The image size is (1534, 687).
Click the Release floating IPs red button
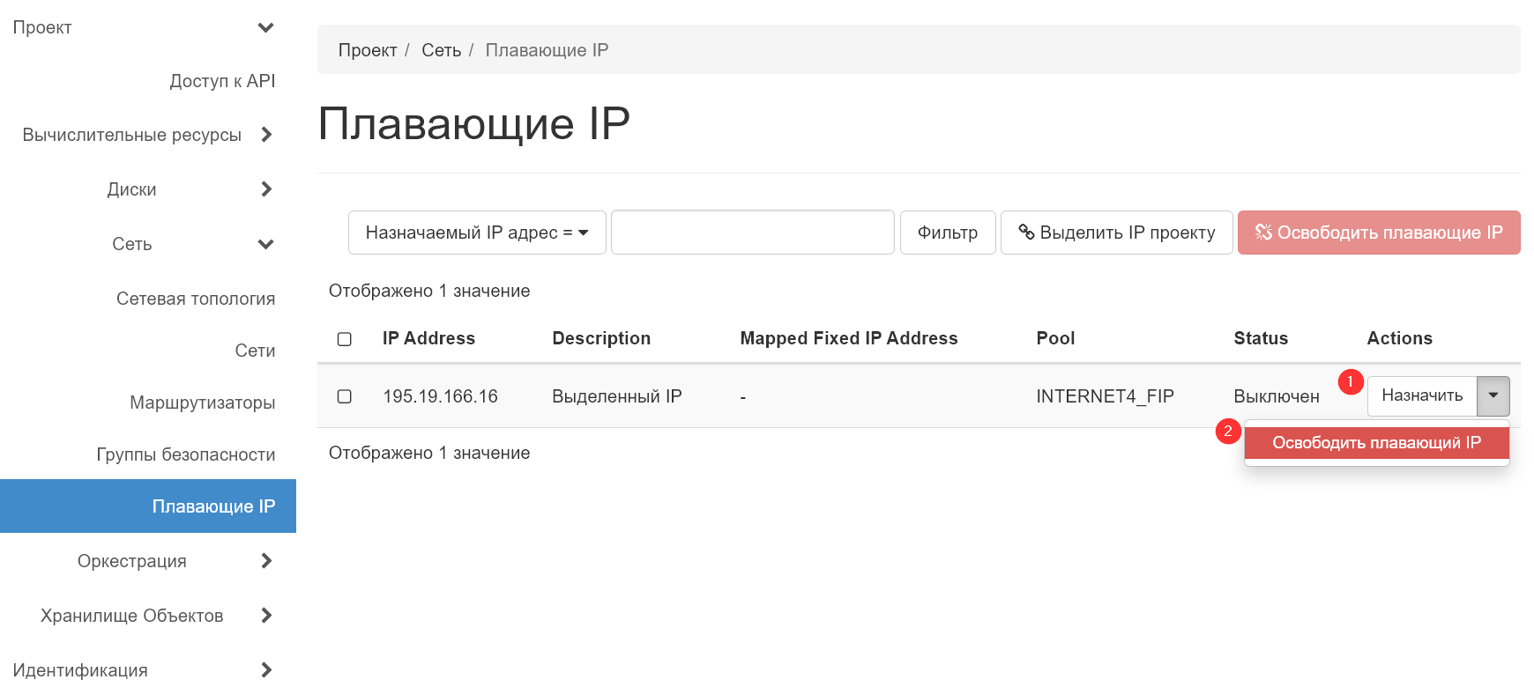click(1378, 233)
